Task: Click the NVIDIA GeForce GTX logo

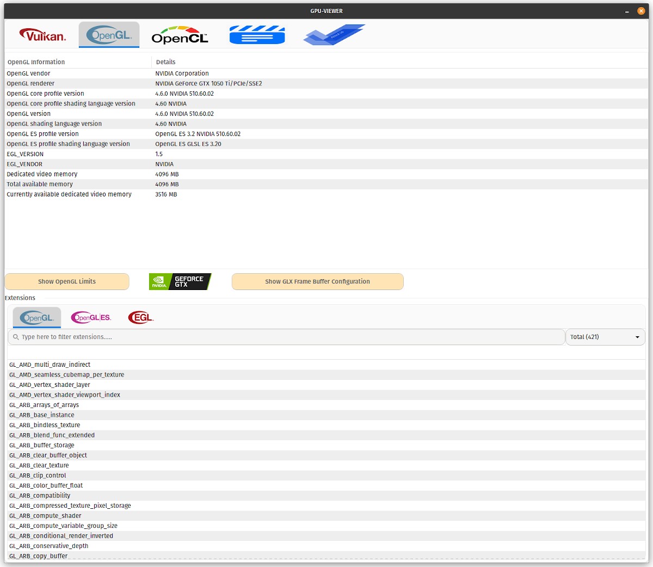Action: pos(180,281)
